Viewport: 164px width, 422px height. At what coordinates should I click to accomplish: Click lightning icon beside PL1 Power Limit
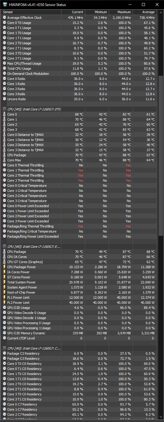click(4, 297)
